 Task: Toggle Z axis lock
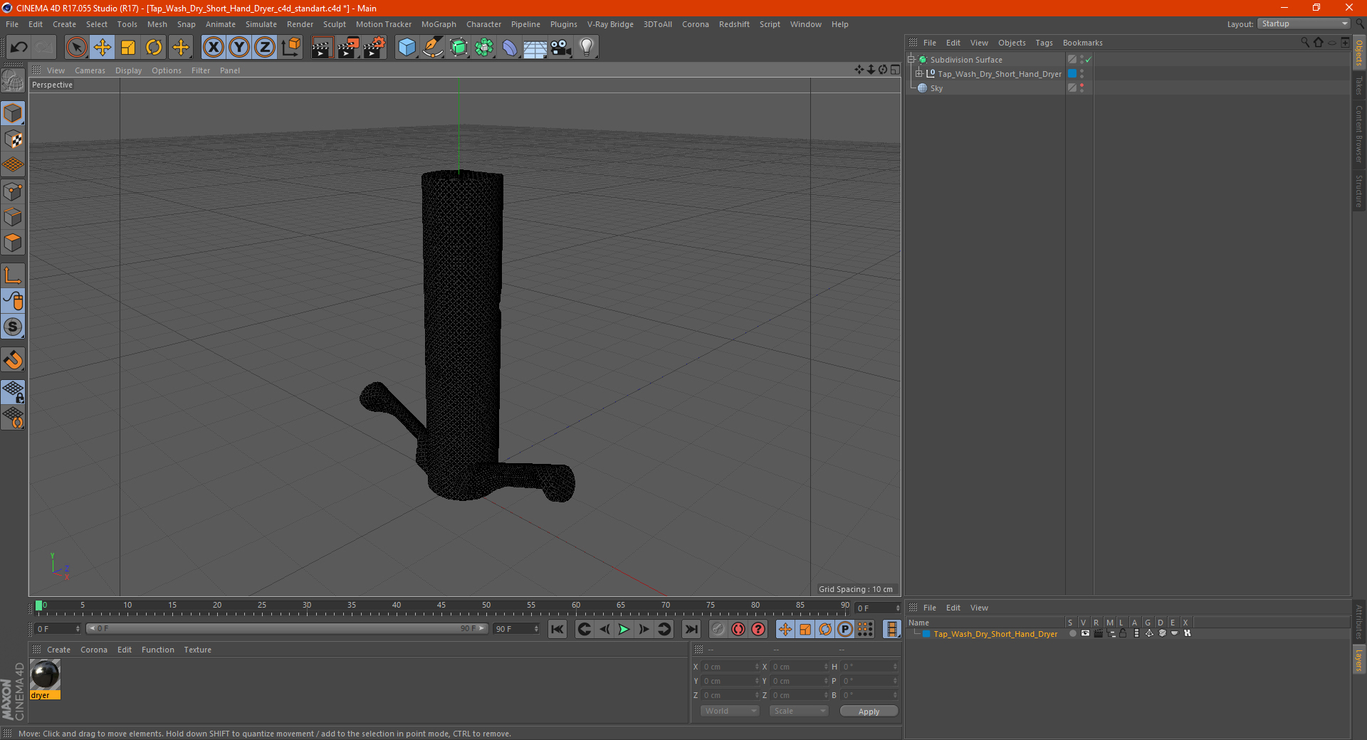(x=265, y=48)
